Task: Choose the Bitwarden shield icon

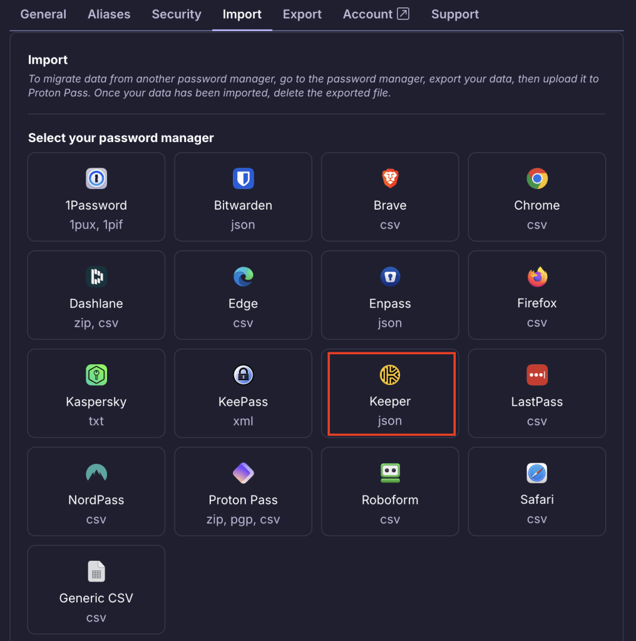Action: click(x=244, y=178)
